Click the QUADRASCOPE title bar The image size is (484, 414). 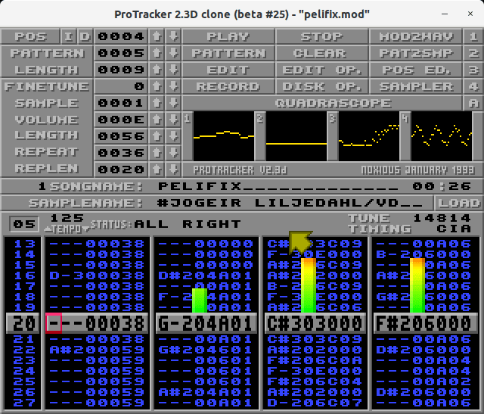[x=322, y=103]
